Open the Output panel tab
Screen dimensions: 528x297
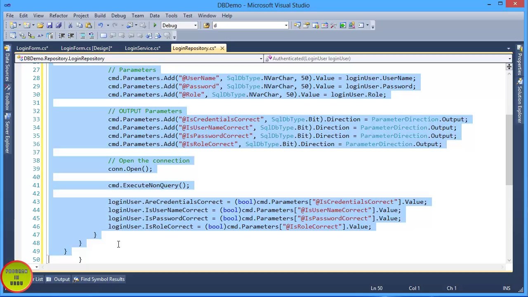tap(58, 279)
